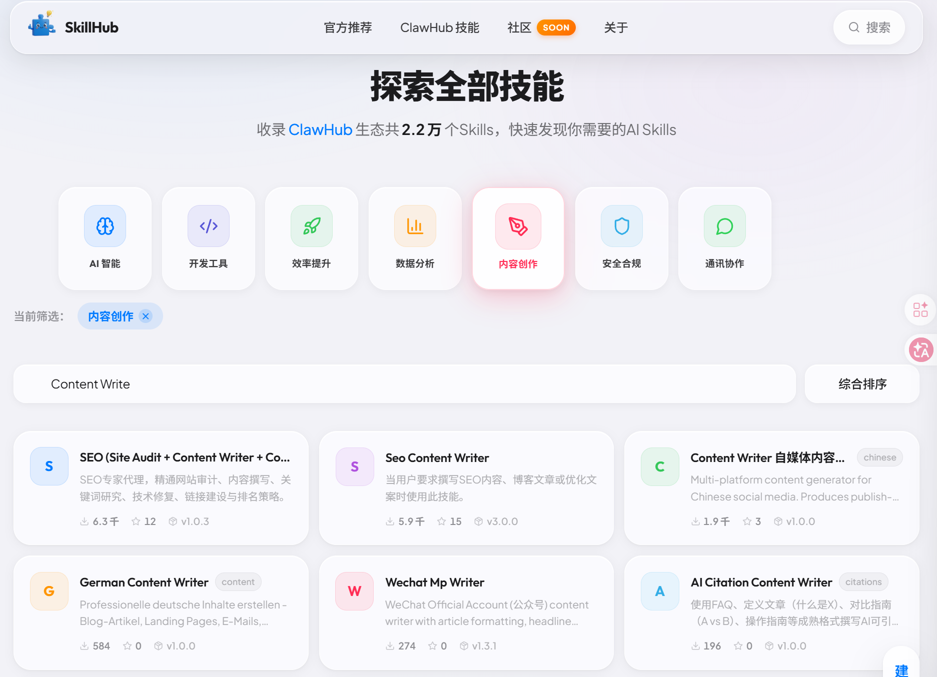Select the 效率提升 rocket icon
Screen dimensions: 937x677
point(312,226)
